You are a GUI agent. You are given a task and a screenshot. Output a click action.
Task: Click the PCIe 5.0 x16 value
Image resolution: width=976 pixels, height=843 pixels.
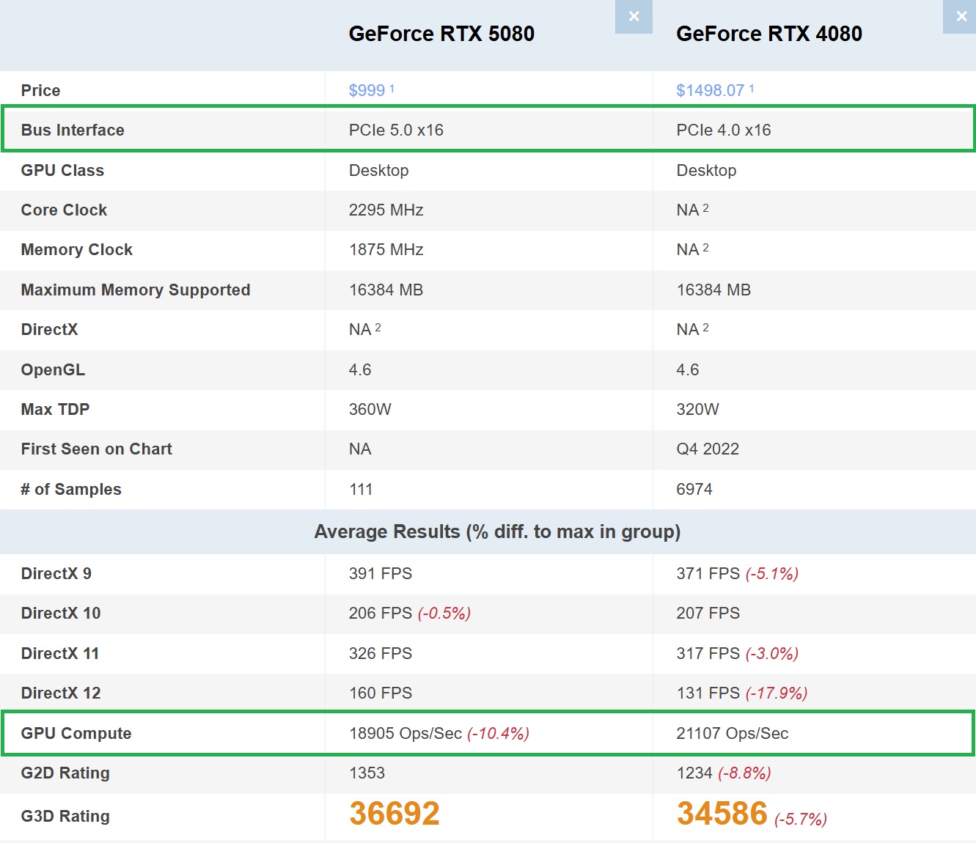click(x=396, y=130)
